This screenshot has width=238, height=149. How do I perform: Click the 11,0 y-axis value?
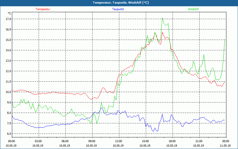coord(8,81)
